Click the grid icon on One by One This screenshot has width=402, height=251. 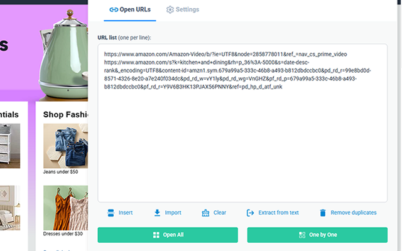[302, 235]
